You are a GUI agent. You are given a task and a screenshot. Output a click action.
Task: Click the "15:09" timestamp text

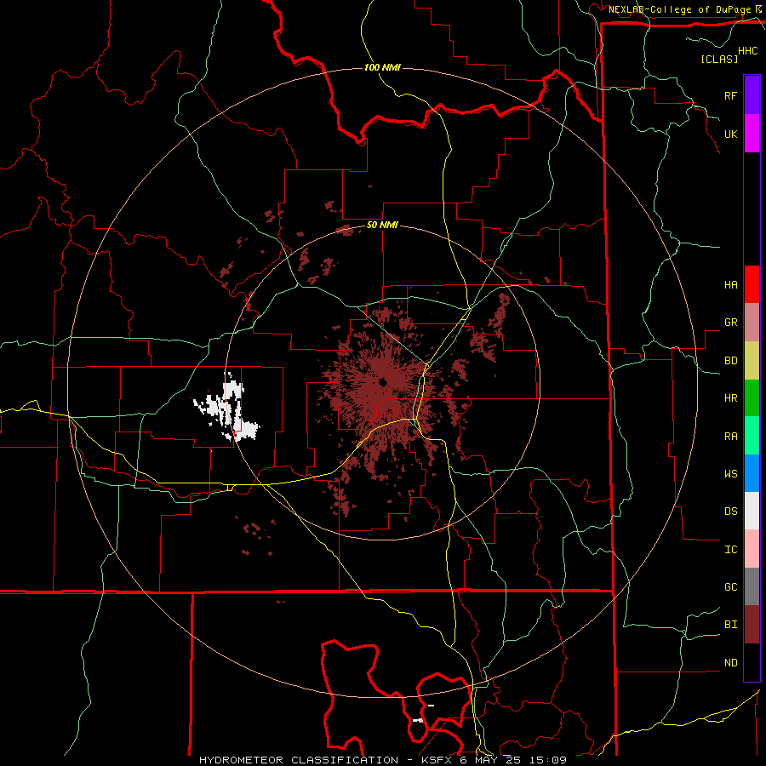[549, 760]
